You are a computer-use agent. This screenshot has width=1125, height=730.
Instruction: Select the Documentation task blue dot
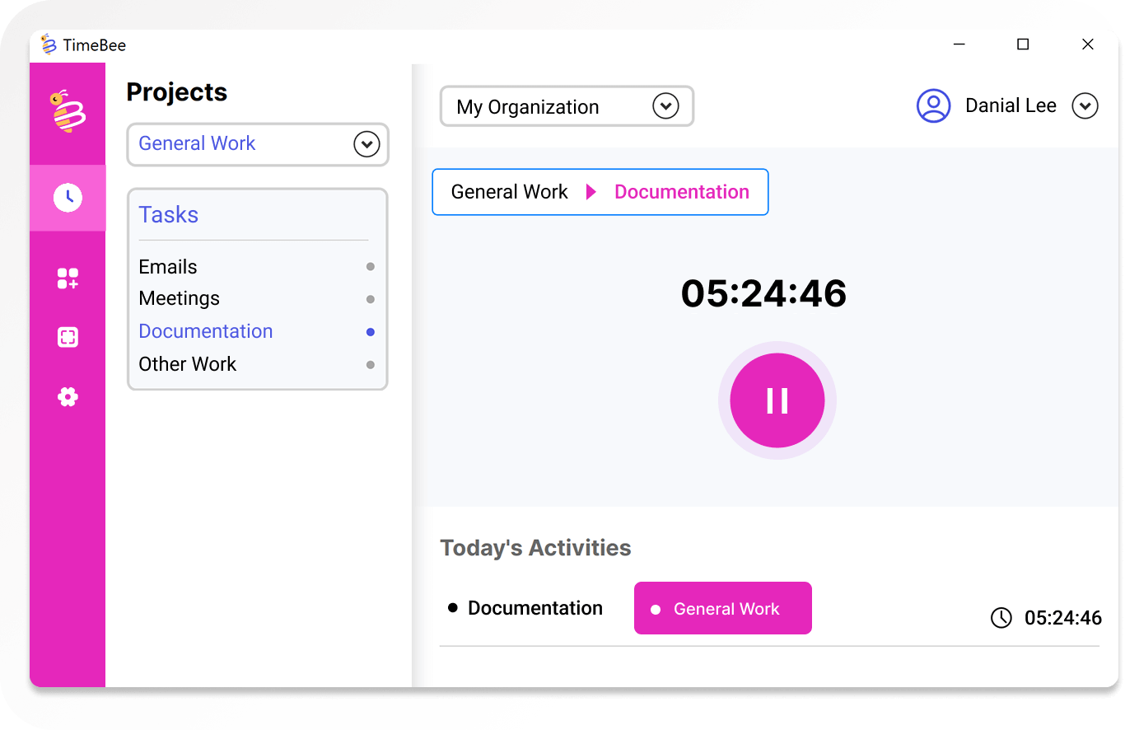coord(370,331)
